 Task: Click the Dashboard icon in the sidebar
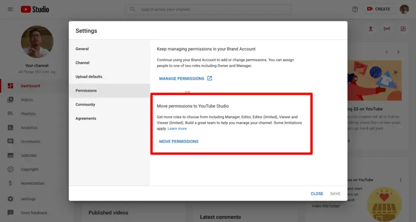pyautogui.click(x=10, y=86)
